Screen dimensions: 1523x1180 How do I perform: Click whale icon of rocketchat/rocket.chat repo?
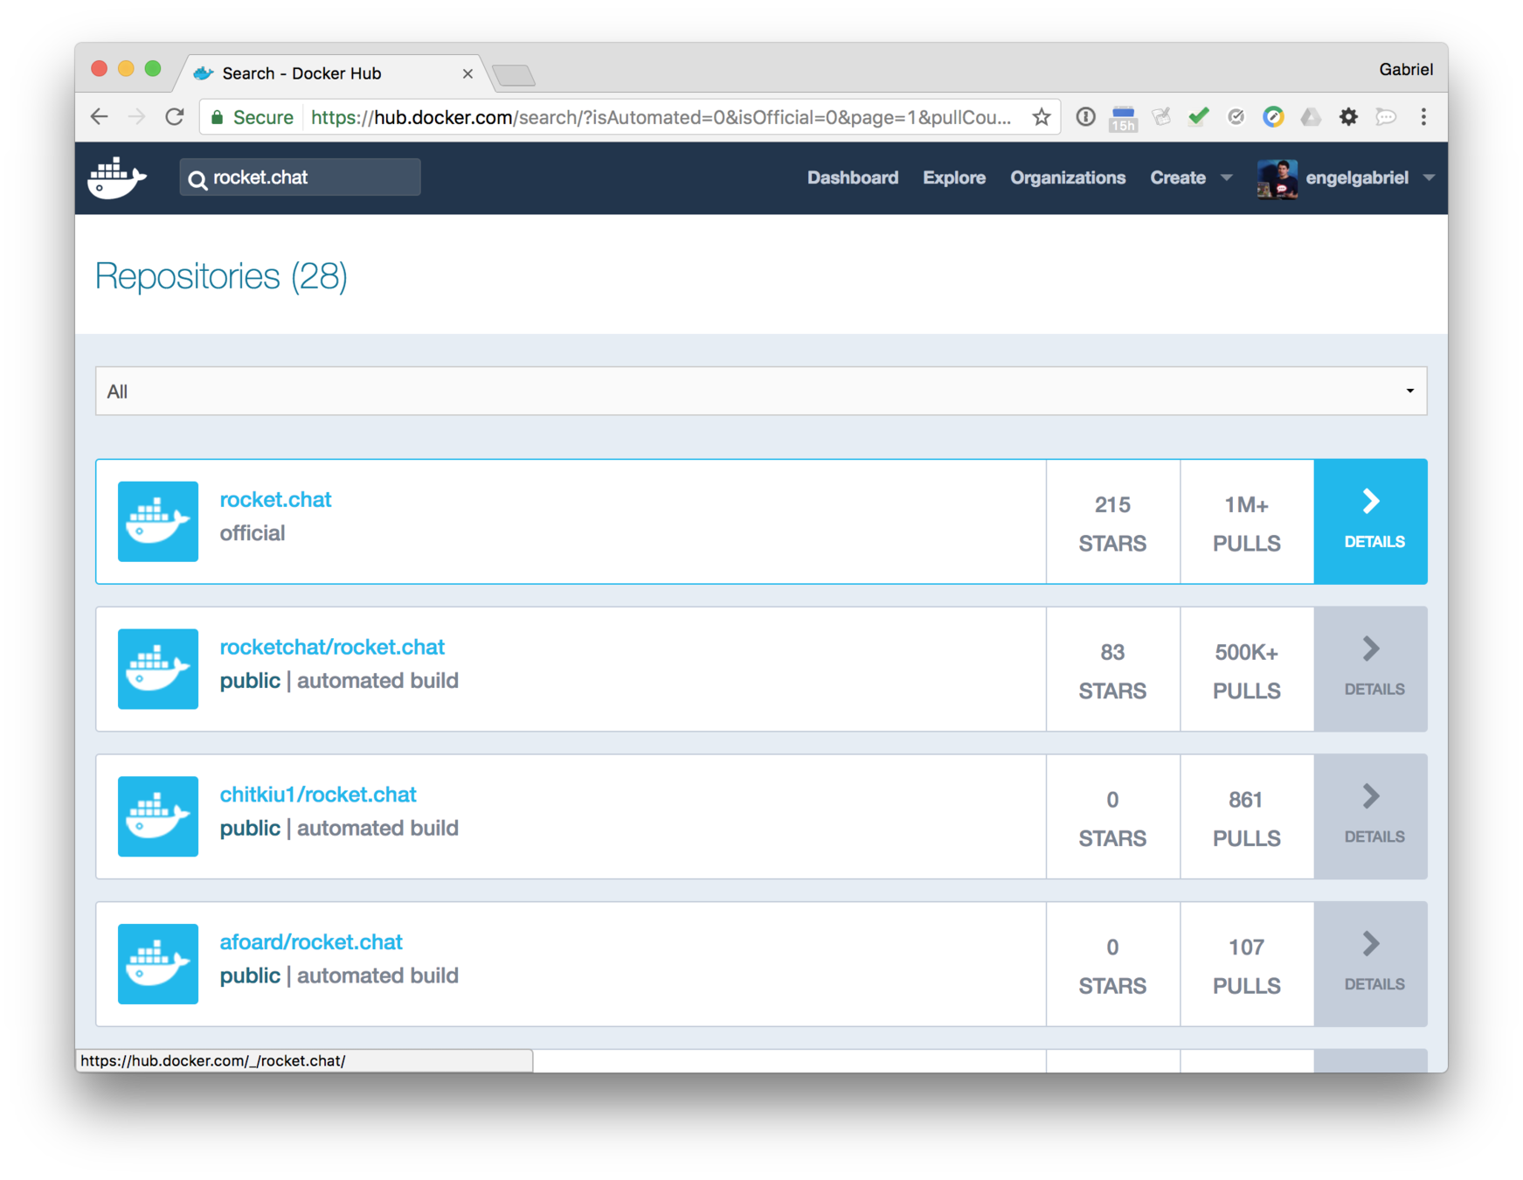point(158,669)
